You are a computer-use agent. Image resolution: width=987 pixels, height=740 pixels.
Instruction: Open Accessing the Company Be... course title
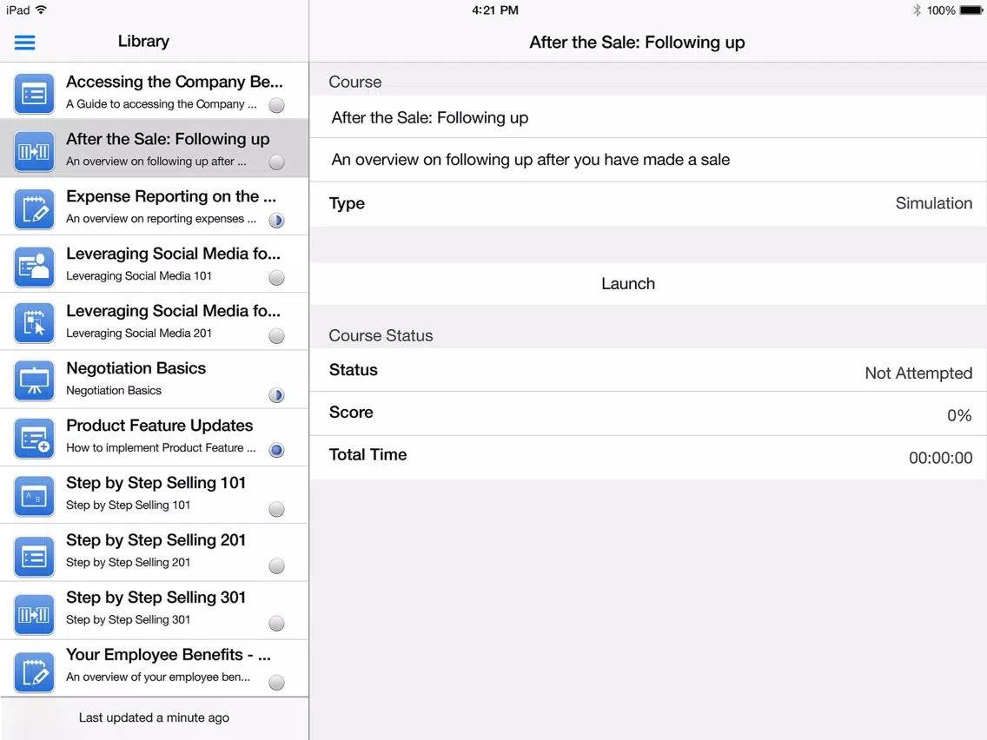click(x=175, y=82)
